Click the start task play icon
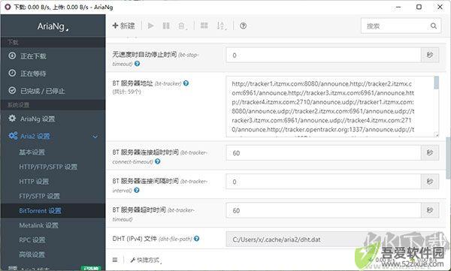451x271 pixels. pos(151,26)
